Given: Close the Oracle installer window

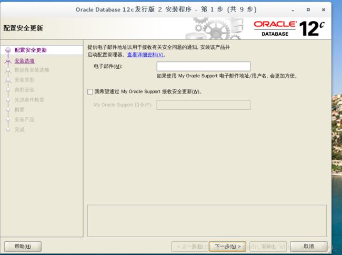Looking at the screenshot, I should click(x=324, y=9).
